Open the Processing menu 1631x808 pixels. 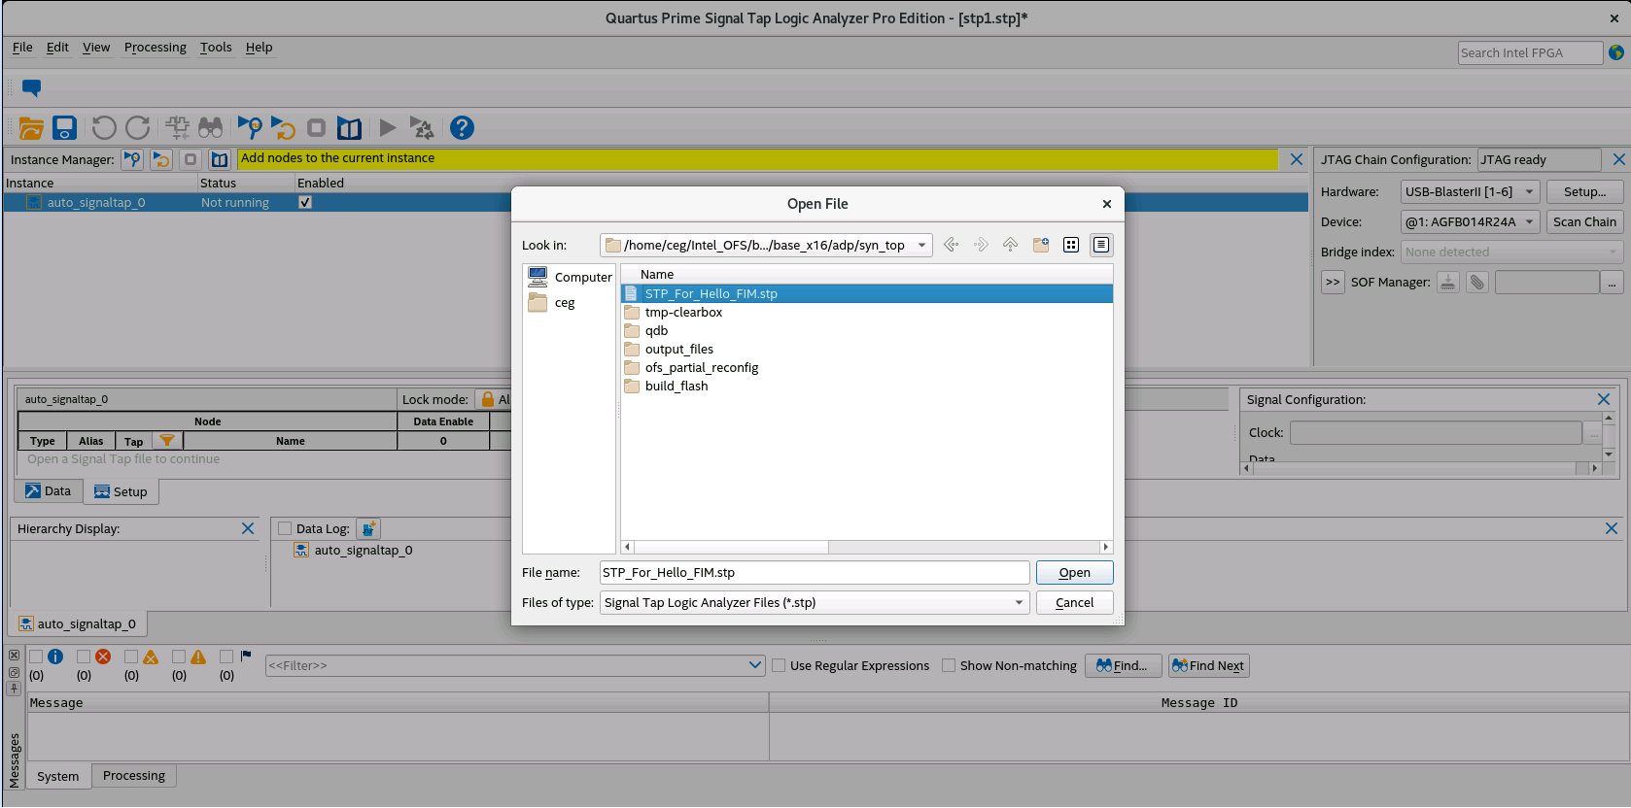[x=155, y=48]
